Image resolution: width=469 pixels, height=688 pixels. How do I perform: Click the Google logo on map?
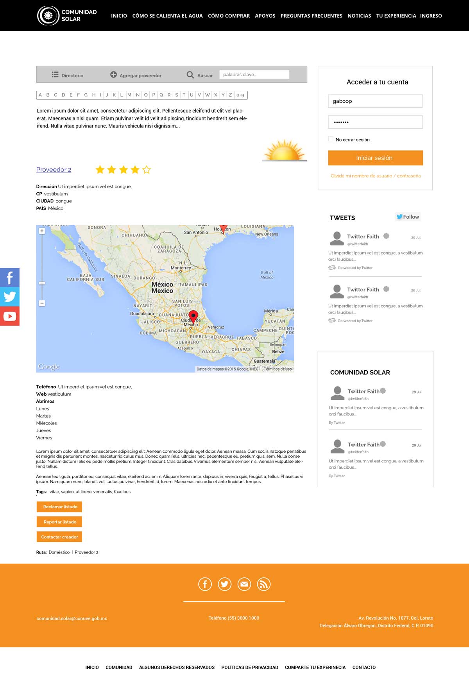click(x=49, y=367)
